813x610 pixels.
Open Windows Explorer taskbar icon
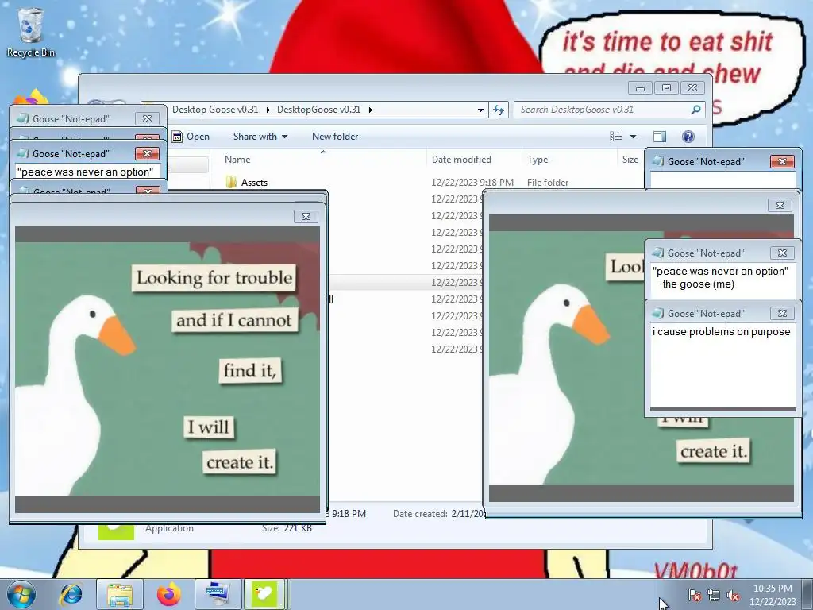120,594
